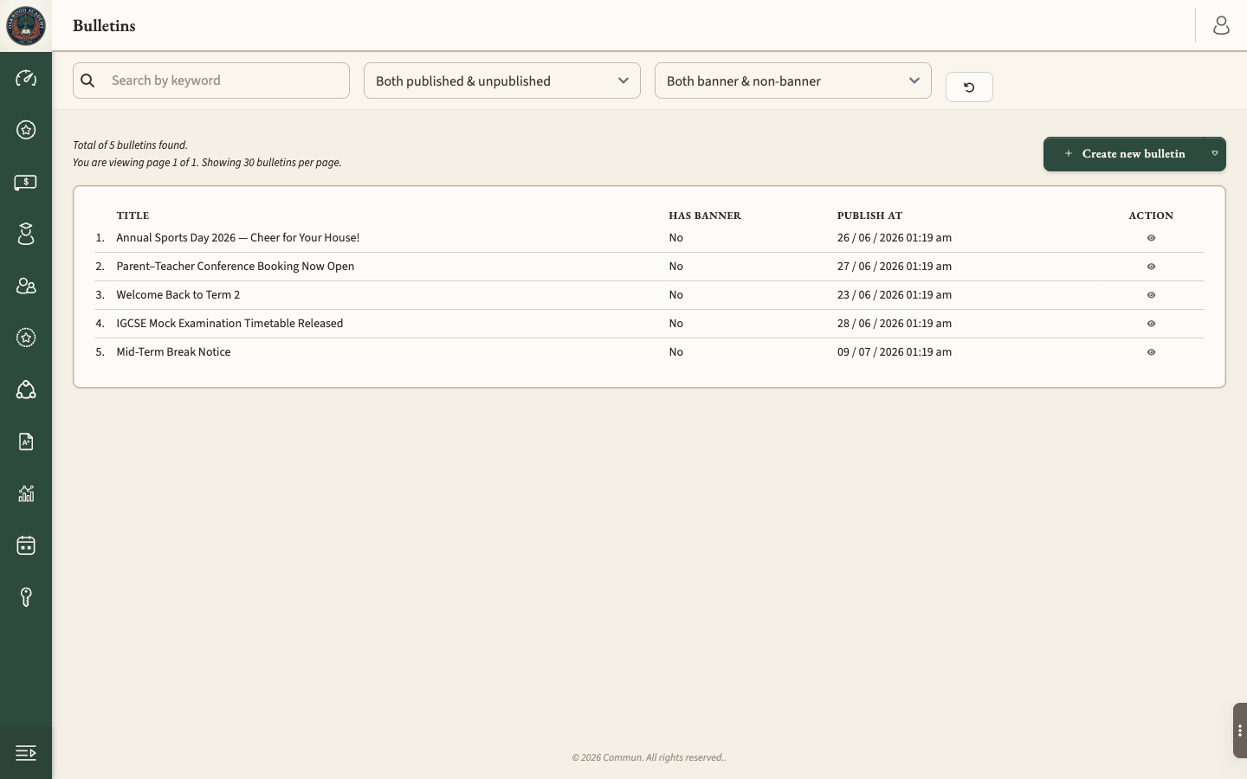
Task: View the Annual Sports Day 2026 bulletin
Action: click(x=1151, y=238)
